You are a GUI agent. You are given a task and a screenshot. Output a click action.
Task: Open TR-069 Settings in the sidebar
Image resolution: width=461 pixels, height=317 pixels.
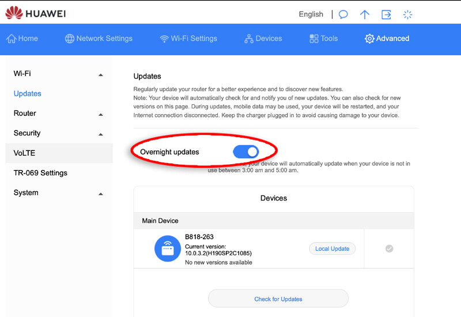tap(40, 173)
